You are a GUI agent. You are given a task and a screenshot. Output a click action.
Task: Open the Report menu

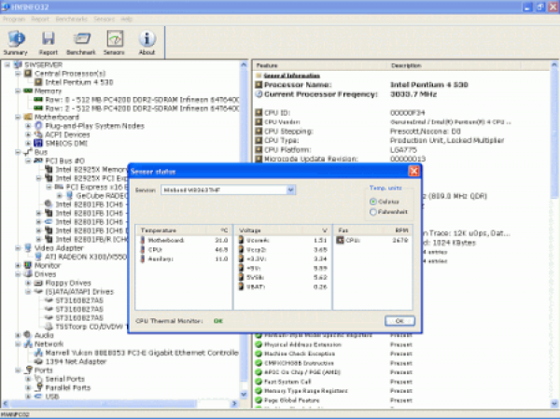[40, 20]
